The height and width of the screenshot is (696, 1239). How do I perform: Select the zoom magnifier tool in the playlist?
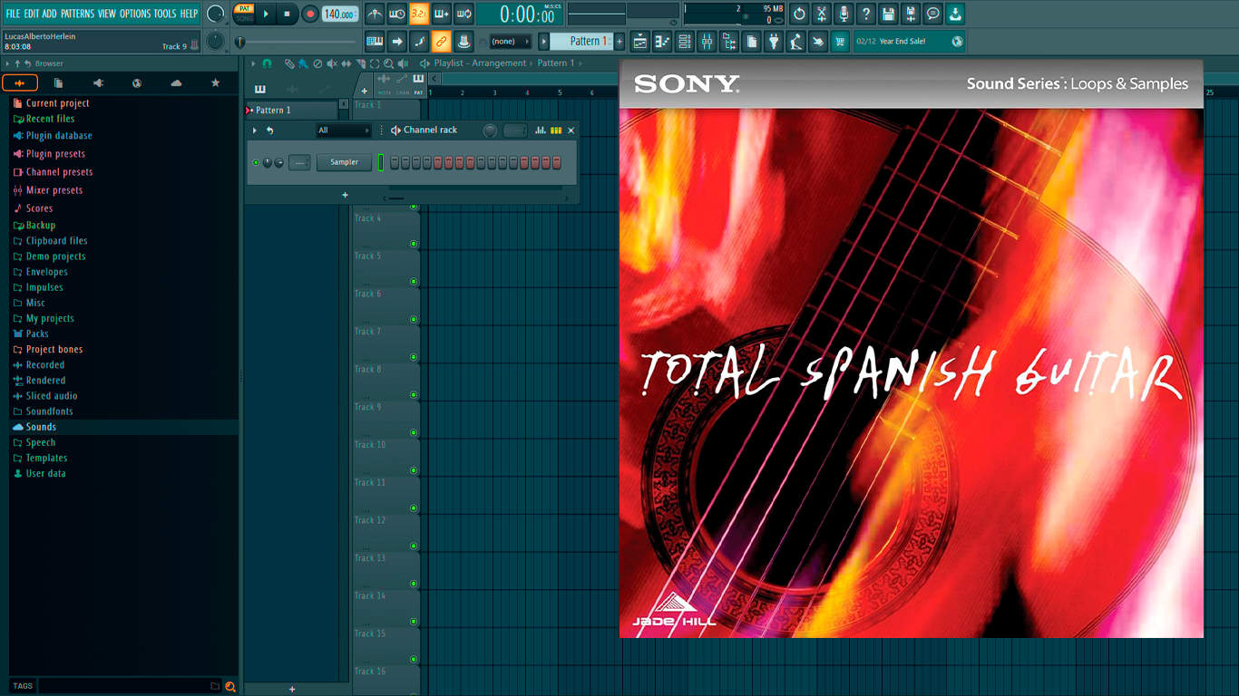[388, 63]
